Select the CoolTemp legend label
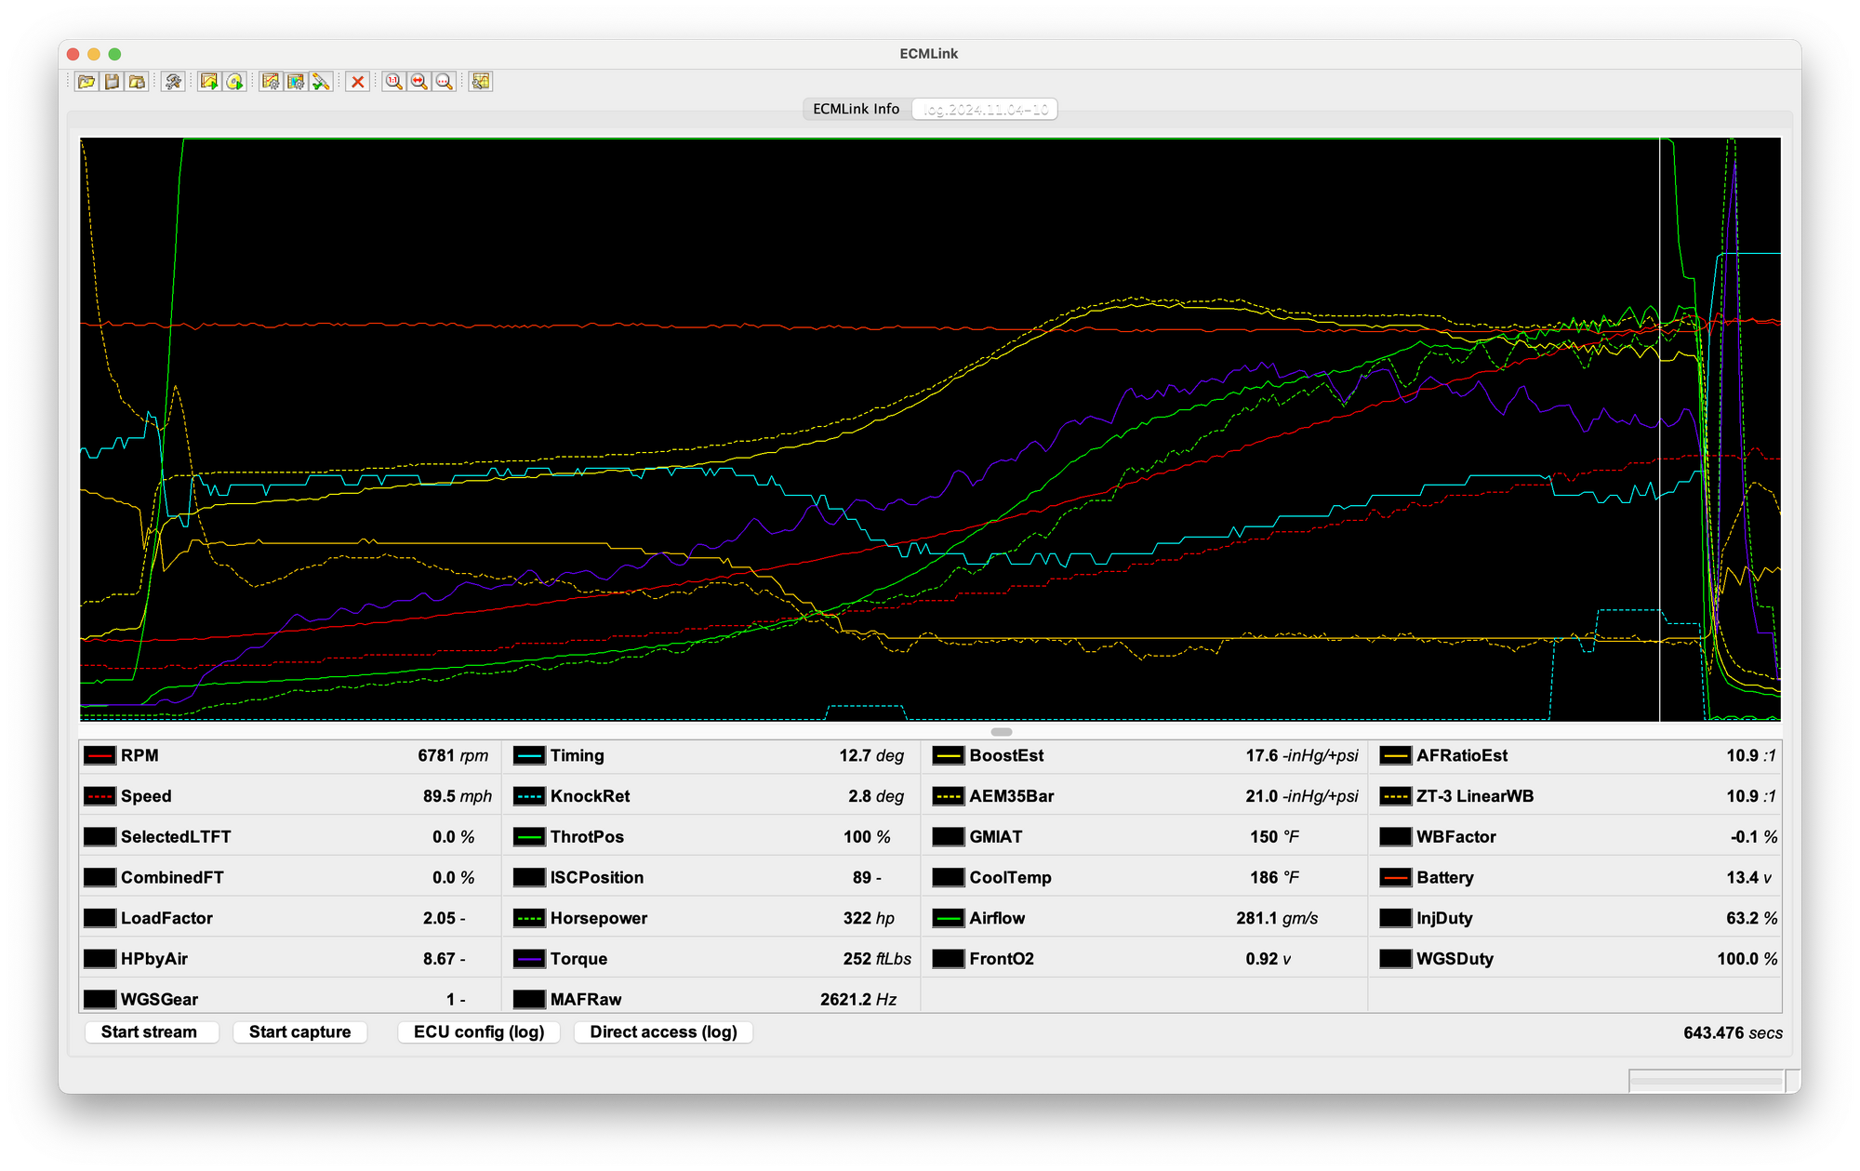The height and width of the screenshot is (1171, 1860). coord(1010,877)
